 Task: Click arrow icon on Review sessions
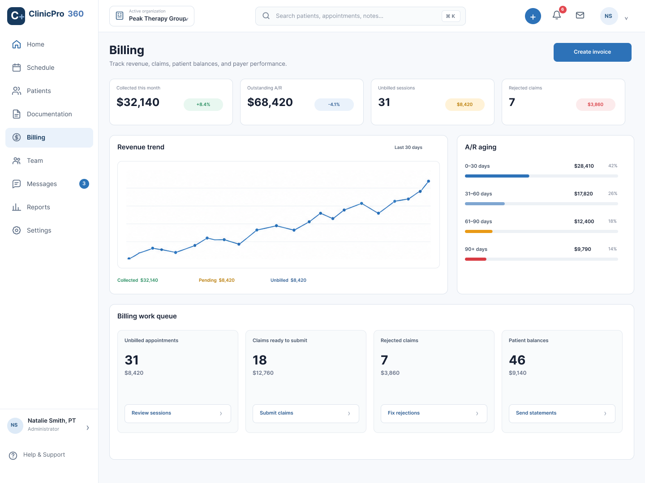221,414
